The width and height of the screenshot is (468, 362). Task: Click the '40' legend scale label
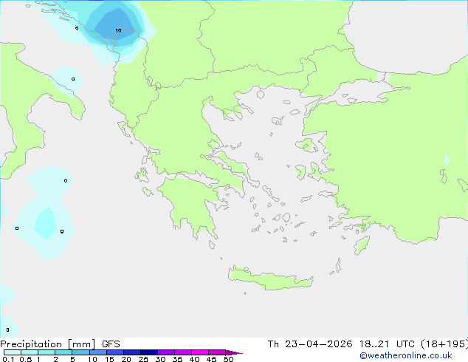click(194, 359)
